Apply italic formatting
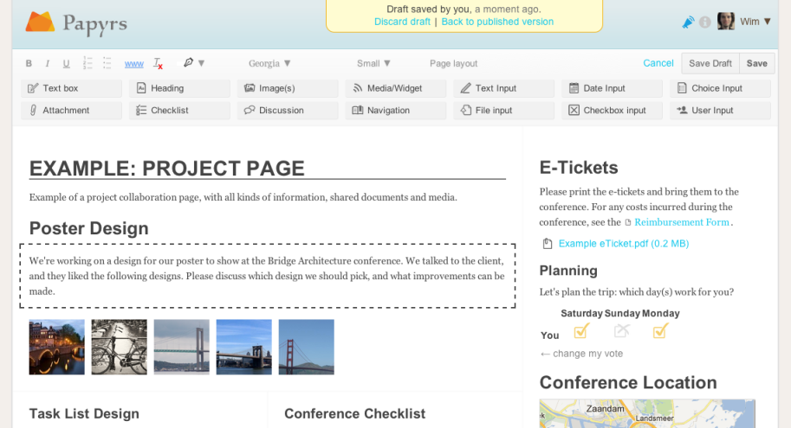 (x=47, y=63)
